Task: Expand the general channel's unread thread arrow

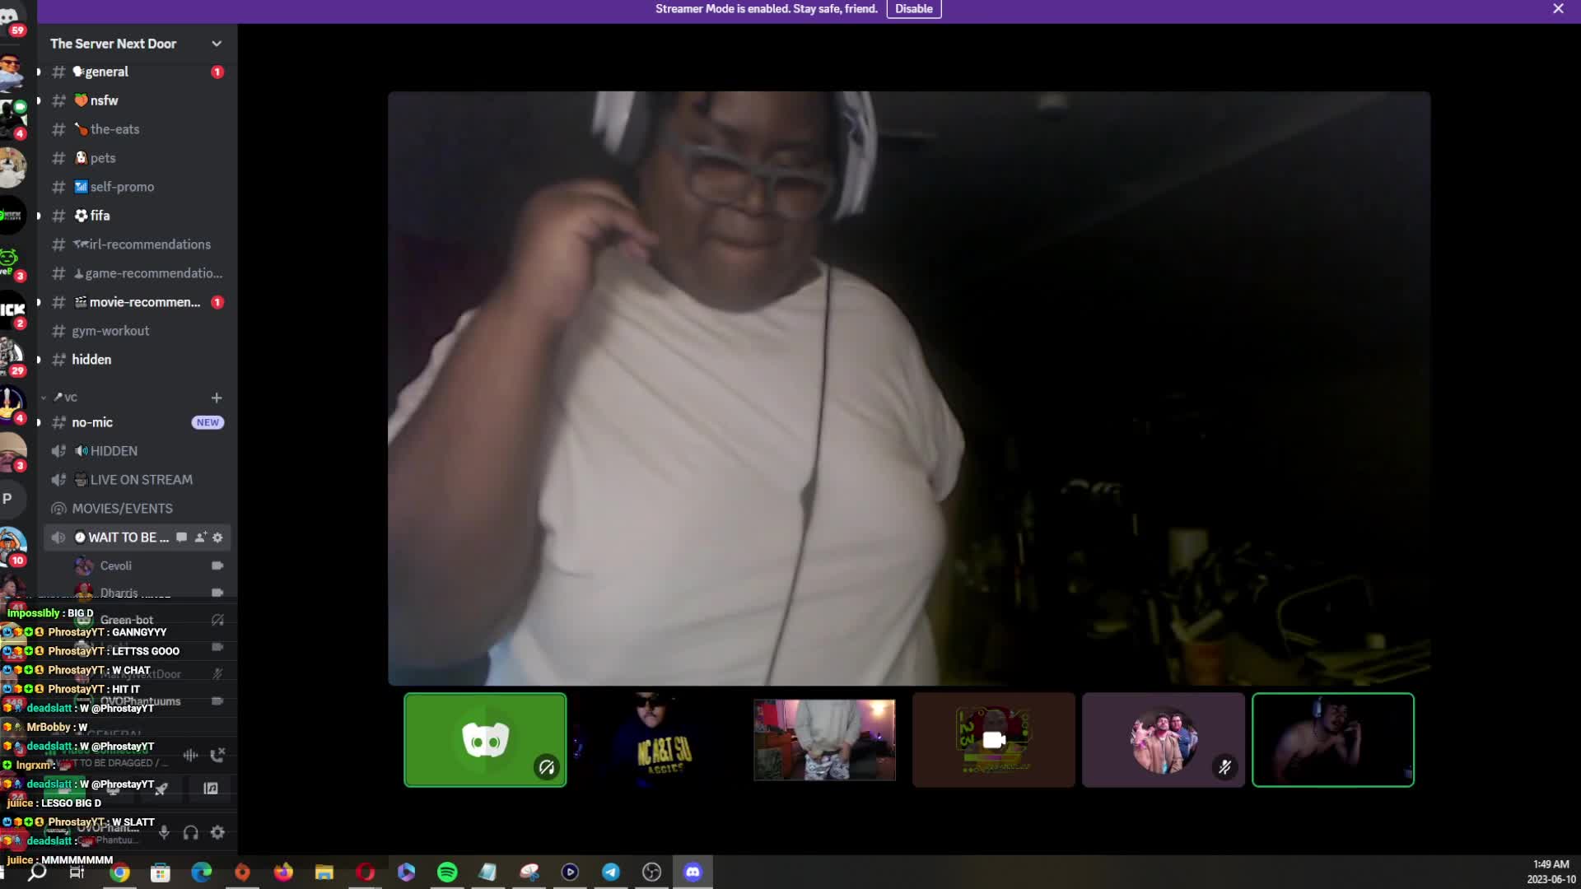Action: pyautogui.click(x=38, y=72)
